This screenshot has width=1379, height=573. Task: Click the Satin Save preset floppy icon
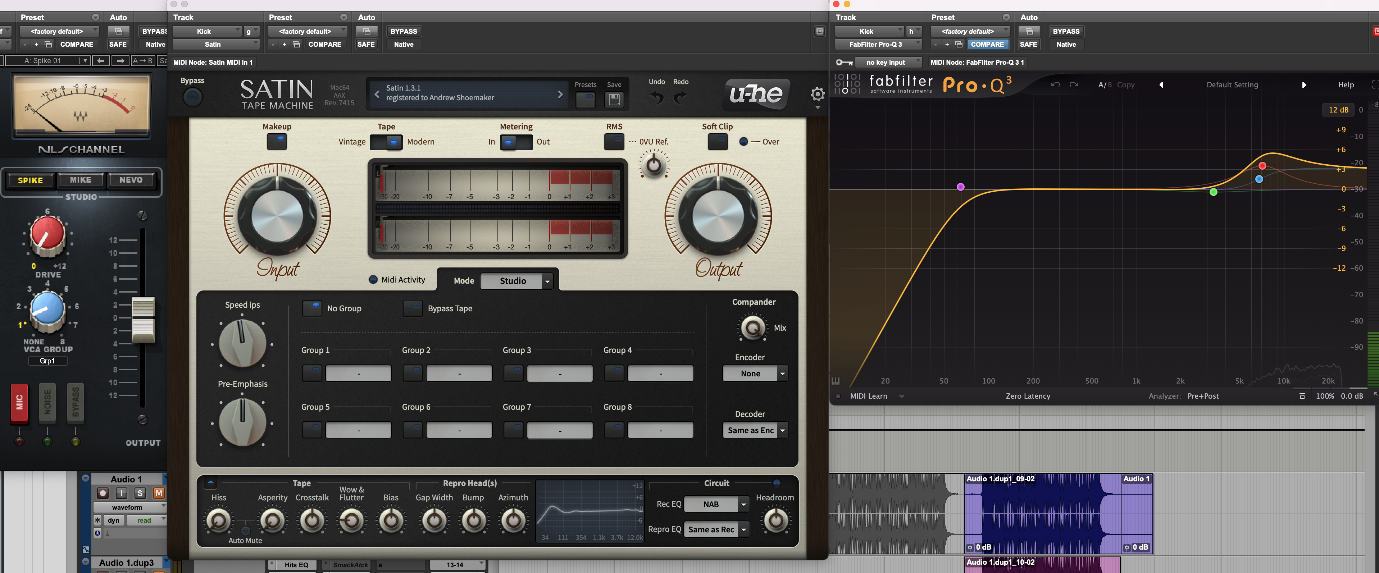tap(614, 100)
